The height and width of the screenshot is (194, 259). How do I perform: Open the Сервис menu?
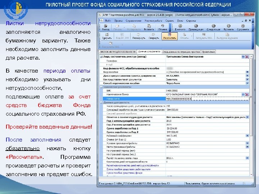(x=169, y=20)
